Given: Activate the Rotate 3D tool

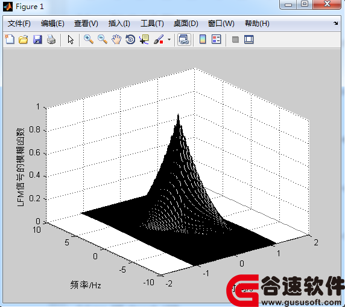Looking at the screenshot, I should click(x=130, y=40).
